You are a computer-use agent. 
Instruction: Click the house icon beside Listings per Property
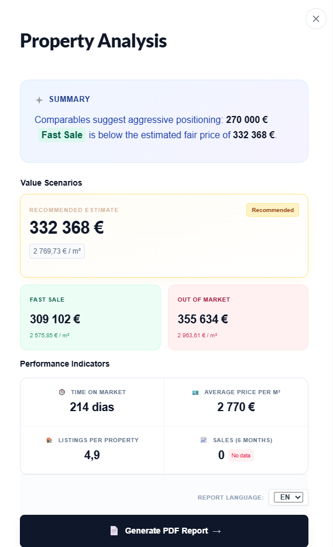[x=49, y=440]
